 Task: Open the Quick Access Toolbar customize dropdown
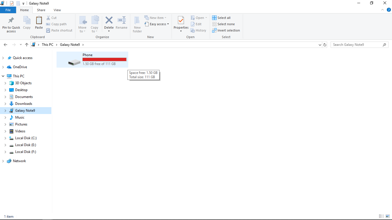[23, 3]
